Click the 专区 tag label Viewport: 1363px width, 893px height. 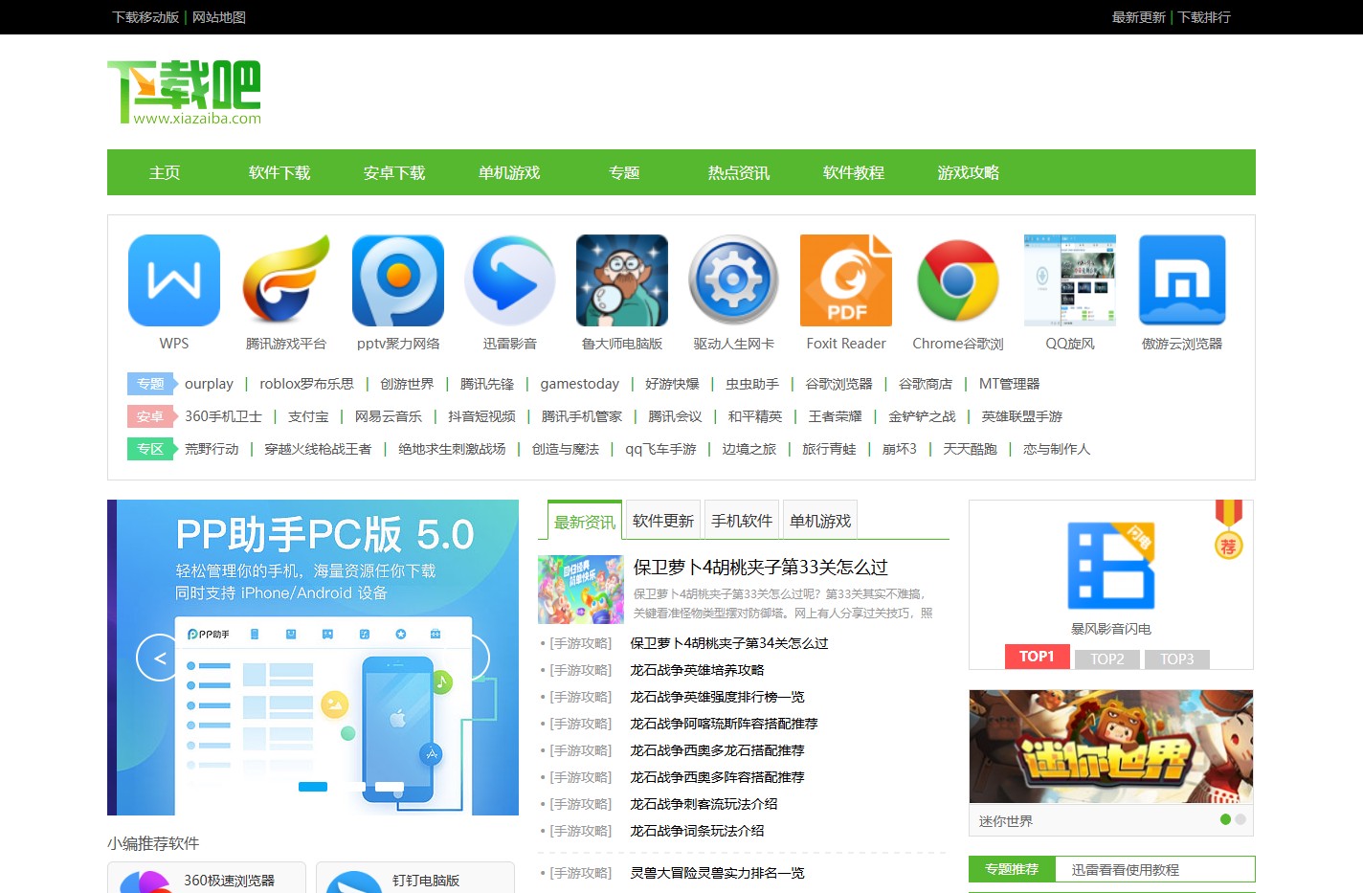[x=150, y=449]
